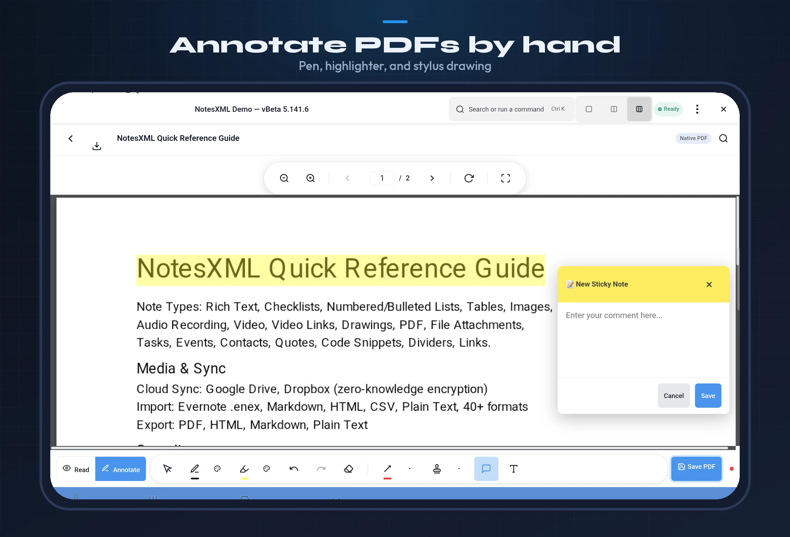Select the Pen drawing tool

(195, 469)
